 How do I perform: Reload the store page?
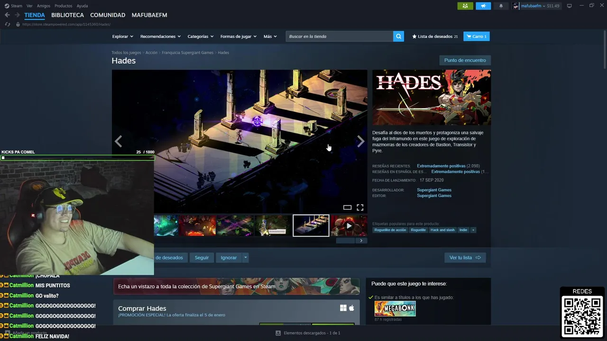[x=7, y=24]
